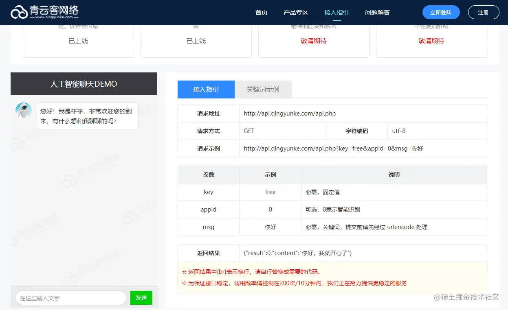Click the 菲菲 greeting chat bubble

point(88,116)
